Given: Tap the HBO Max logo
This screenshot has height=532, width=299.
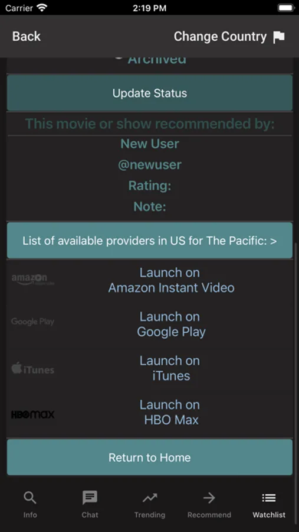Looking at the screenshot, I should (33, 414).
